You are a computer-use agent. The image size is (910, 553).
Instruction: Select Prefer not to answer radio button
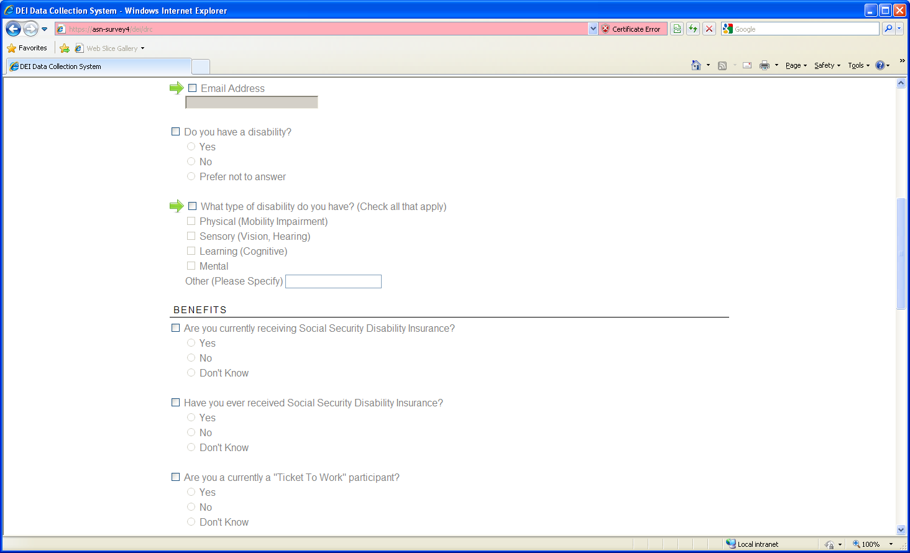point(191,176)
